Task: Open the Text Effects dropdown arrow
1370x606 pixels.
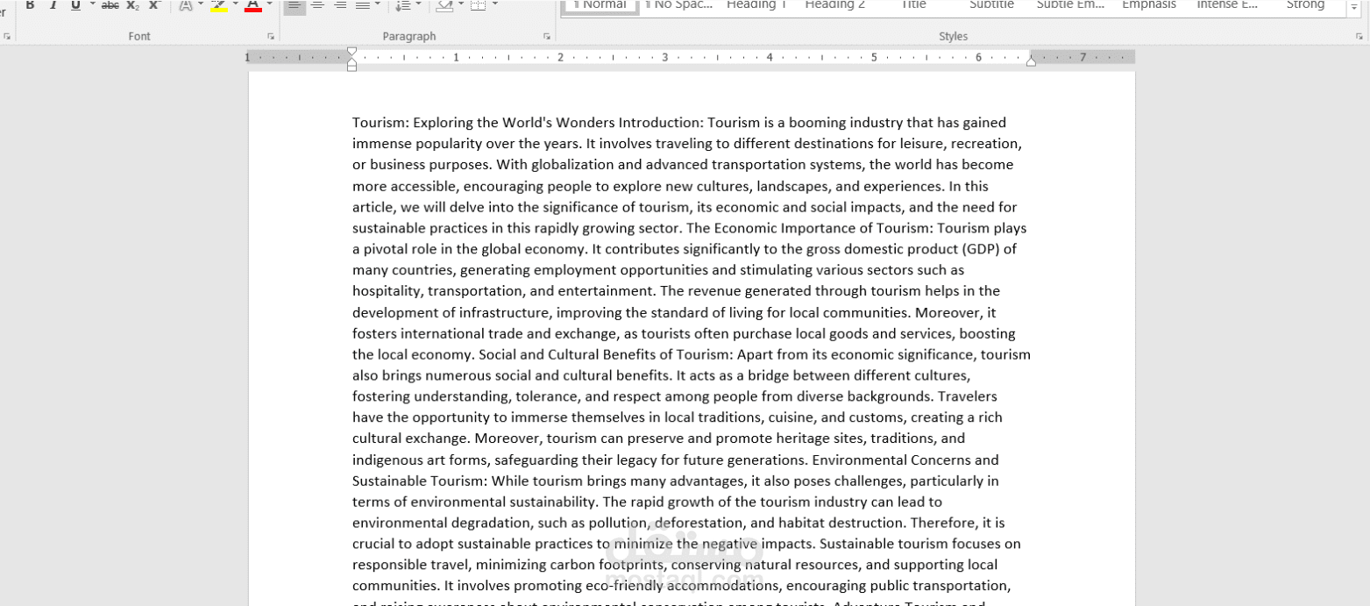Action: coord(201,5)
